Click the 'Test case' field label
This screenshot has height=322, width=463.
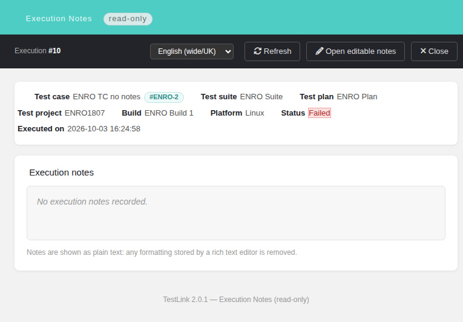[x=52, y=97]
